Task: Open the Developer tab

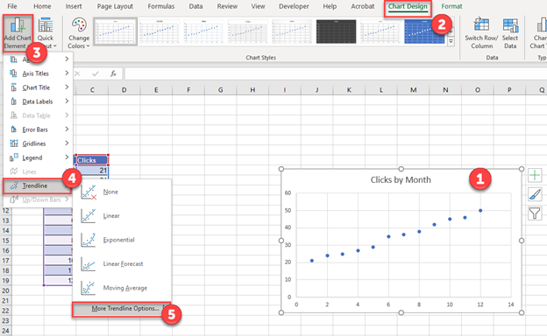Action: coord(294,6)
